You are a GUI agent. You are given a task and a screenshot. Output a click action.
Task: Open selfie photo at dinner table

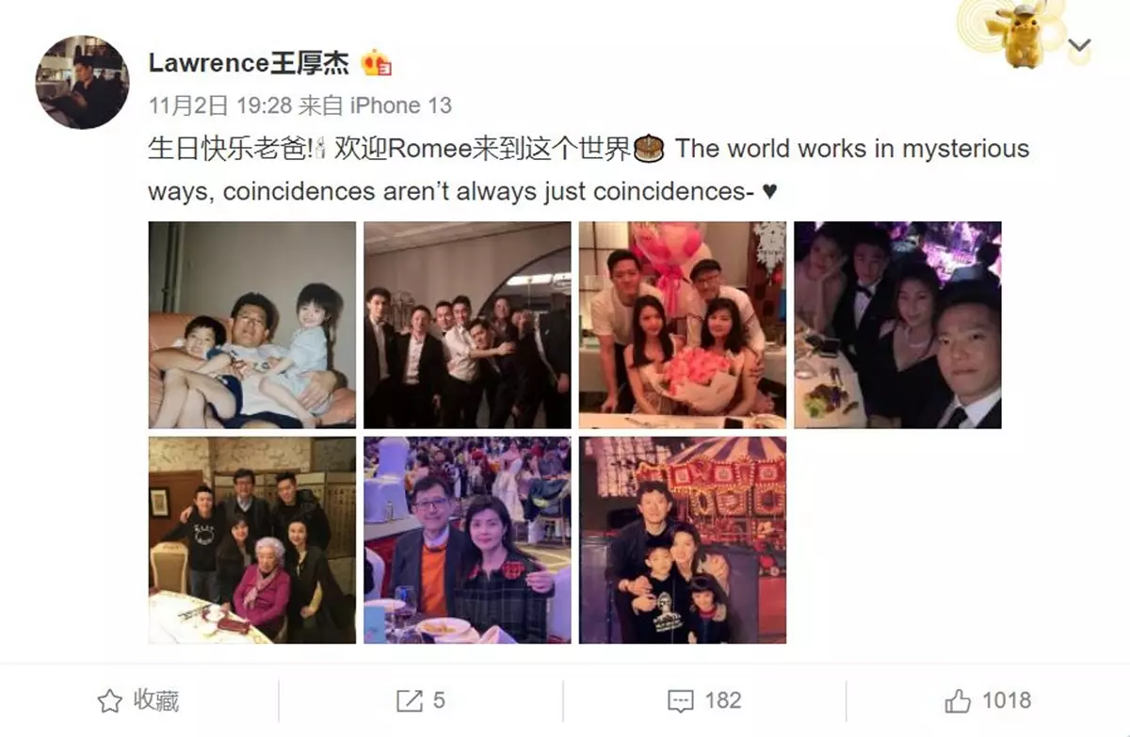coord(897,325)
